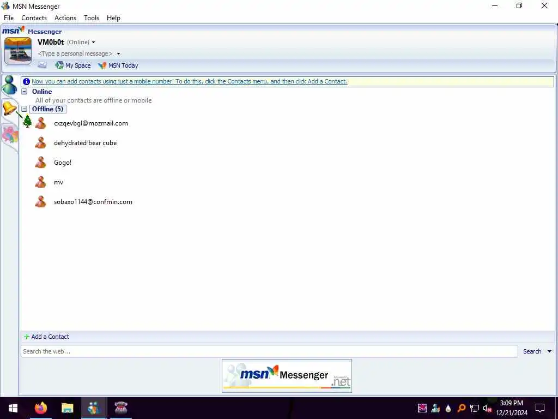Open MSN Today

point(118,65)
